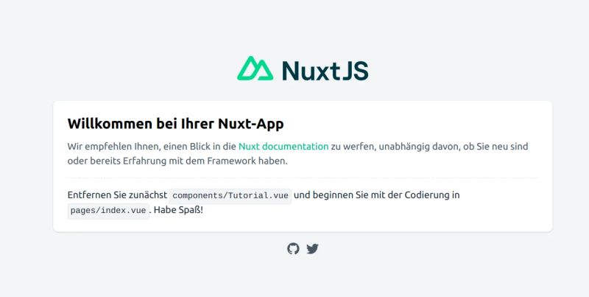The width and height of the screenshot is (589, 297).
Task: Select the components/Tutorial.vue code snippet
Action: click(230, 195)
